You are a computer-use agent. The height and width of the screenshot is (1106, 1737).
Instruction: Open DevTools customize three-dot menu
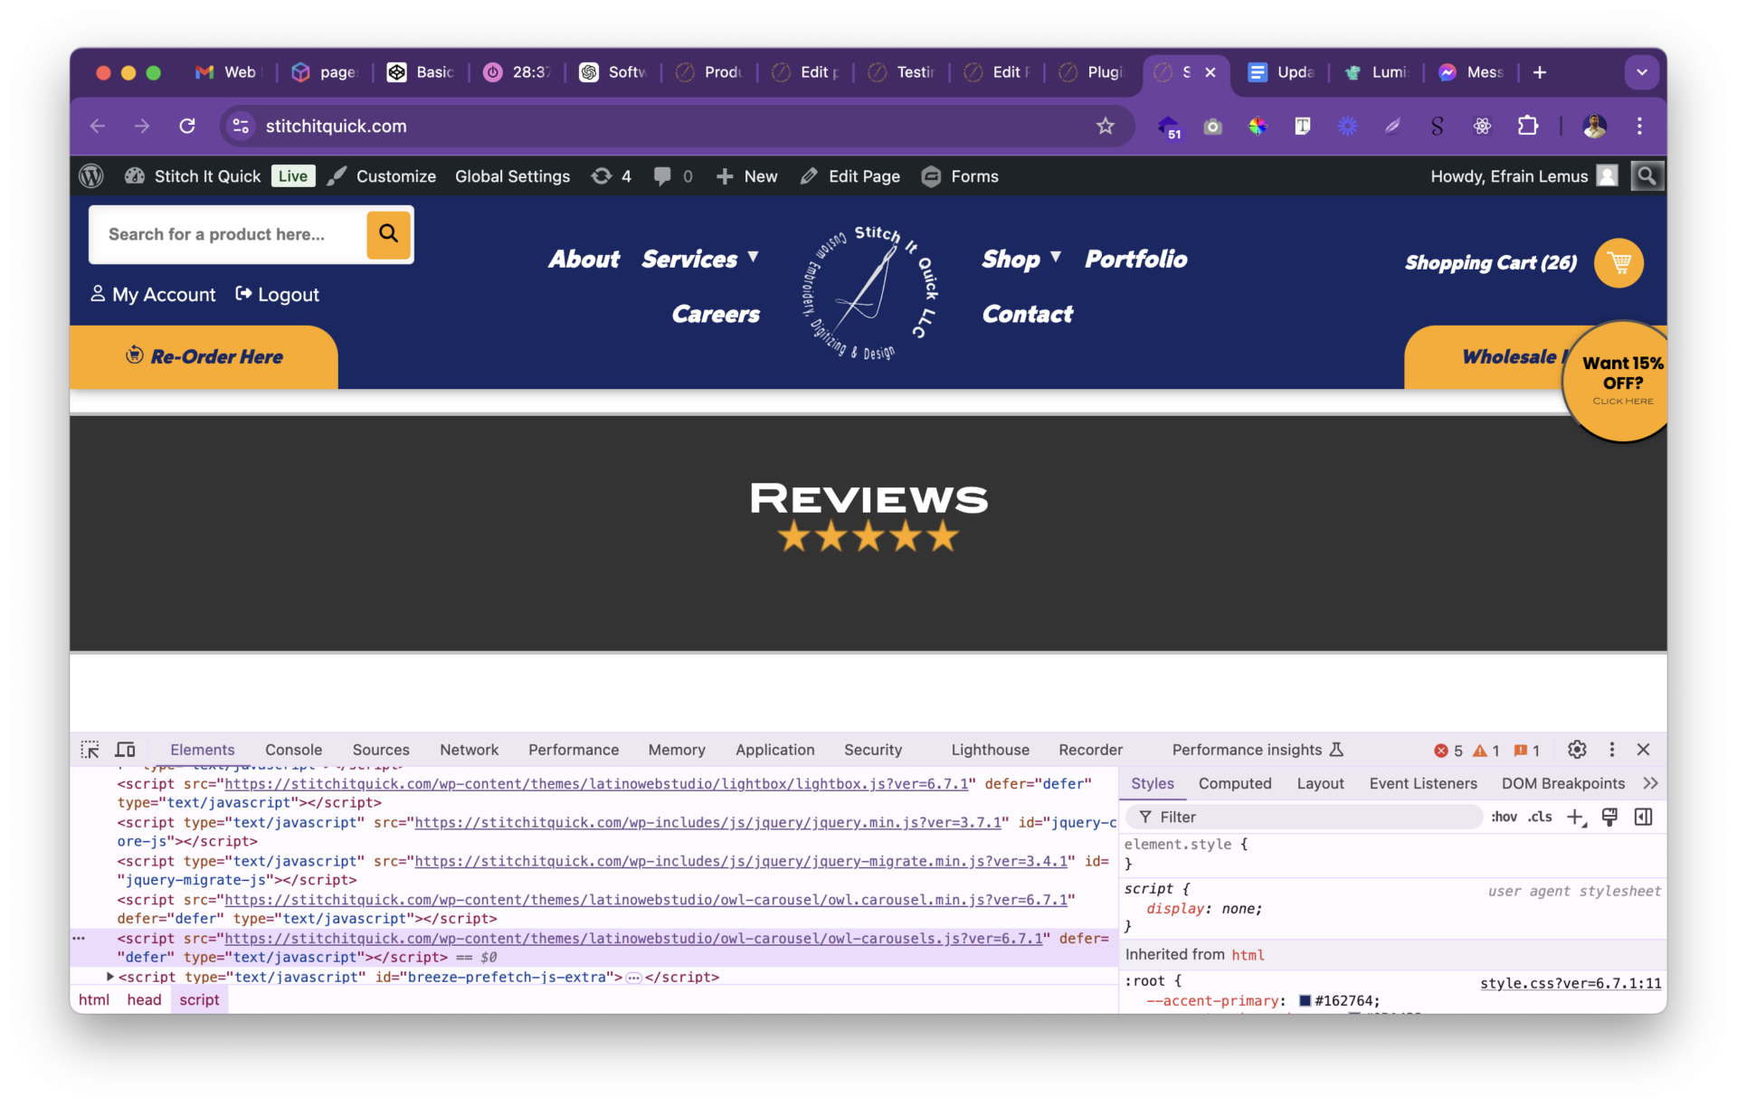pos(1611,750)
